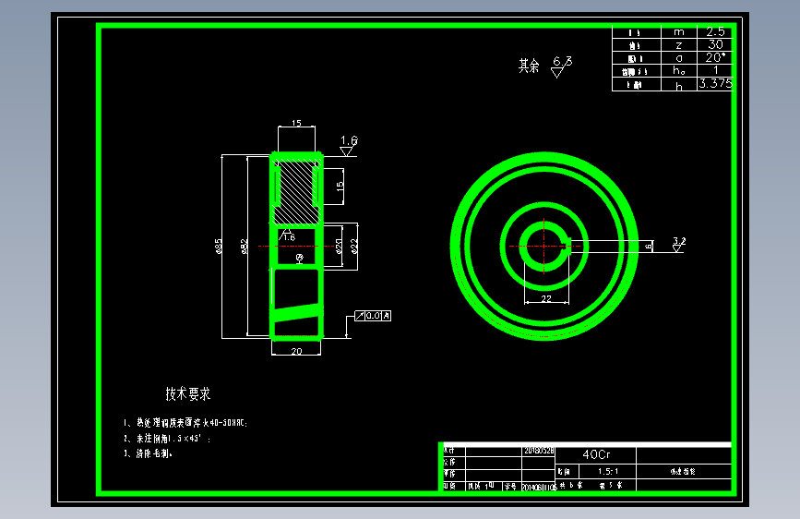Select the ø22 dimension in section view
Viewport: 800px width, 519px height.
[x=354, y=247]
